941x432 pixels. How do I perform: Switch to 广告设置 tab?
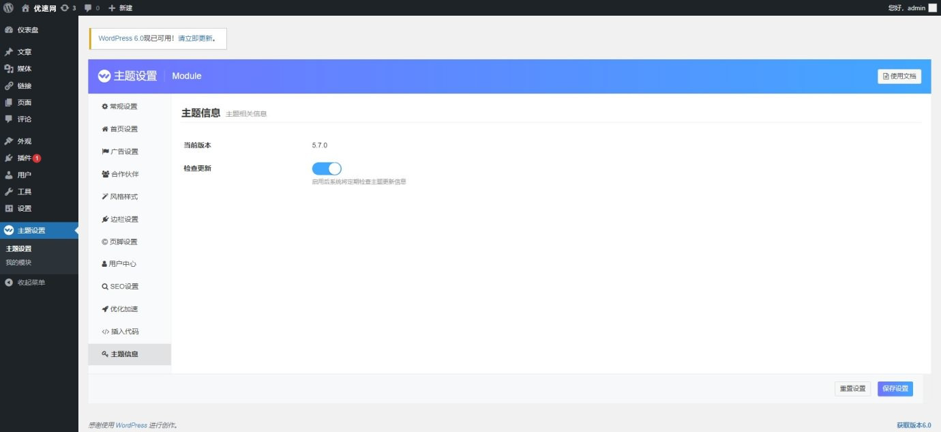[x=130, y=152]
